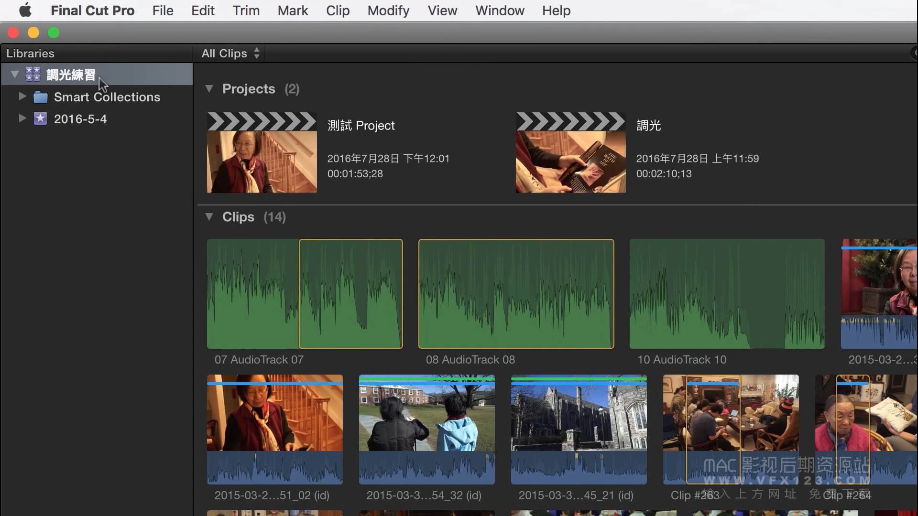This screenshot has height=516, width=918.
Task: Open the Help menu
Action: pos(556,11)
